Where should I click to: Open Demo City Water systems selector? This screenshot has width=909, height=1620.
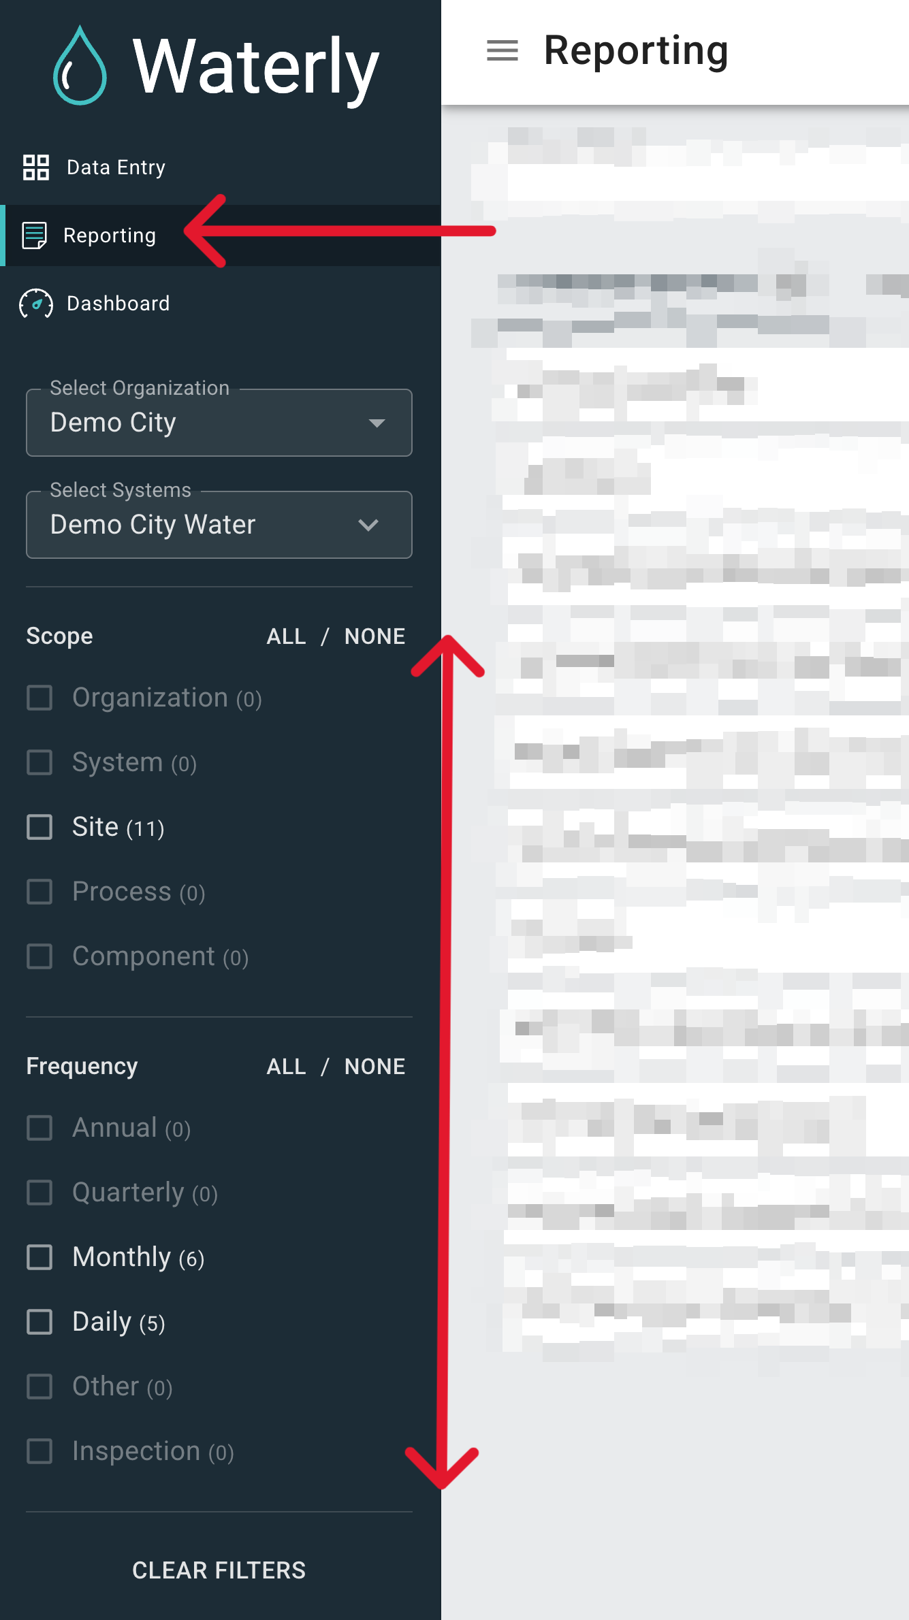tap(219, 525)
